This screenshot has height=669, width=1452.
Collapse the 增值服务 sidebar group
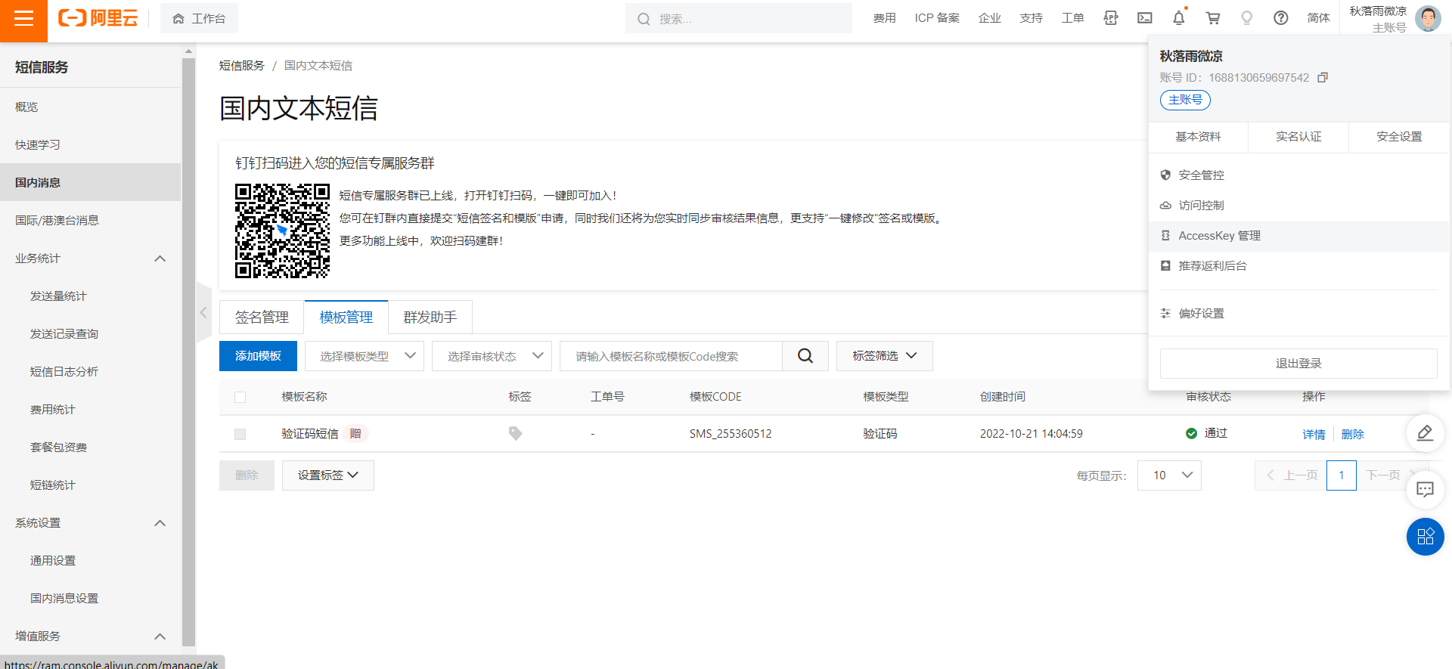[x=160, y=636]
